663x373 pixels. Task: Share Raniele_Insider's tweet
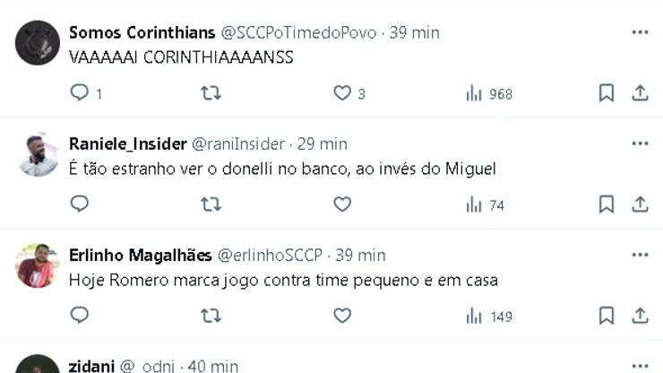[x=640, y=204]
